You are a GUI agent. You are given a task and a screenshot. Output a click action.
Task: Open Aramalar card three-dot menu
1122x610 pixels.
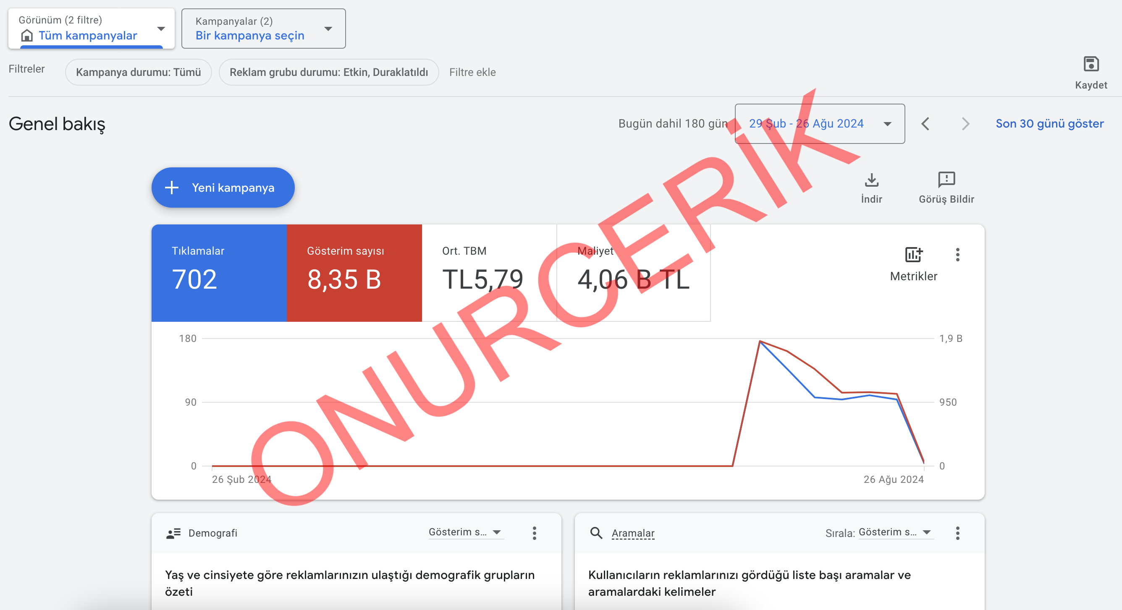coord(957,533)
